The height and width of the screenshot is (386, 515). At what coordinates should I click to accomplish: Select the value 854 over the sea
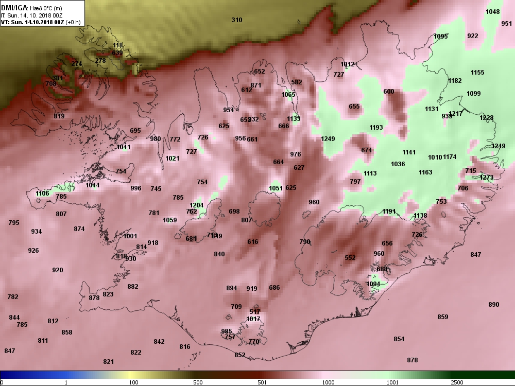coord(399,339)
